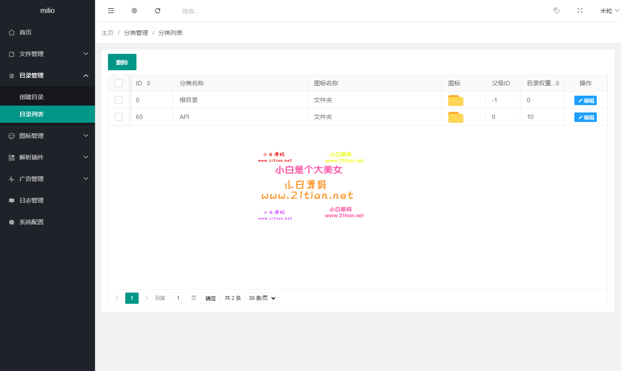
Task: Click 编辑 button for the API row
Action: (x=585, y=117)
